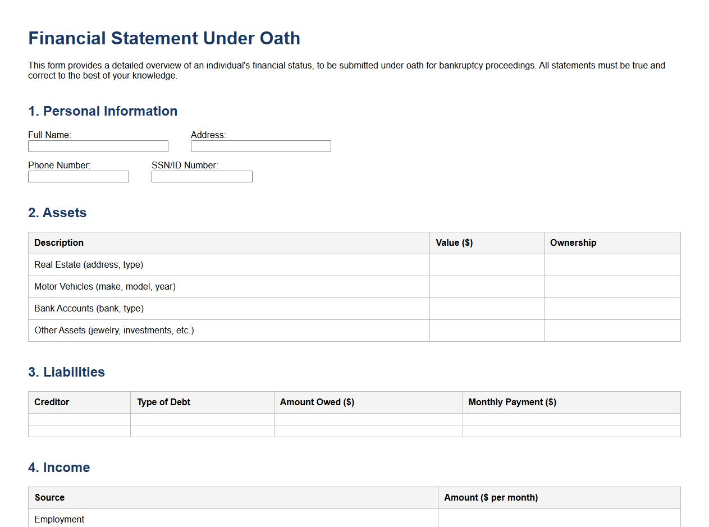Screen dimensions: 709x527
Task: Click the first Creditor cell in Liabilities
Action: coord(79,419)
